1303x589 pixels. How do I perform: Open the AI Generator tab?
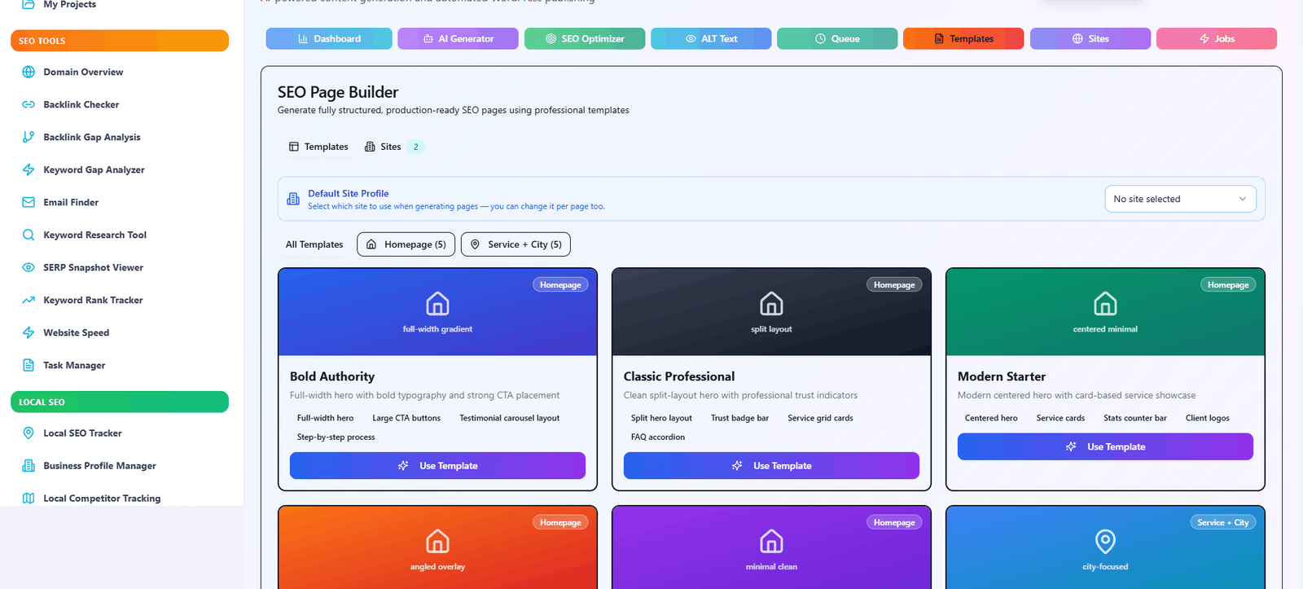[458, 38]
